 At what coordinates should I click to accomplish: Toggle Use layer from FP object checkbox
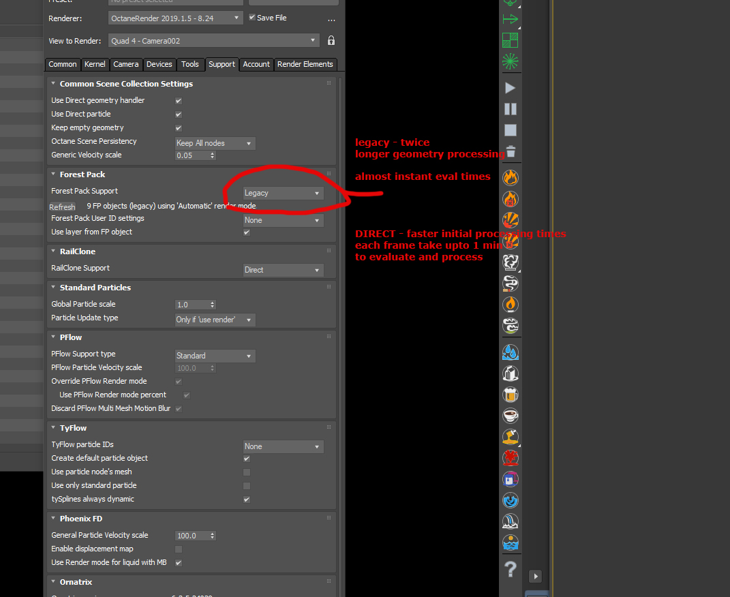pyautogui.click(x=247, y=232)
